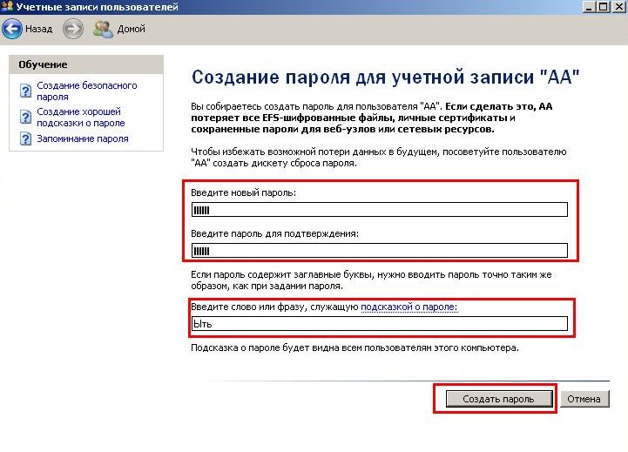Minimize the 'Учетные записи пользователей' window
628x452 pixels.
coord(588,7)
